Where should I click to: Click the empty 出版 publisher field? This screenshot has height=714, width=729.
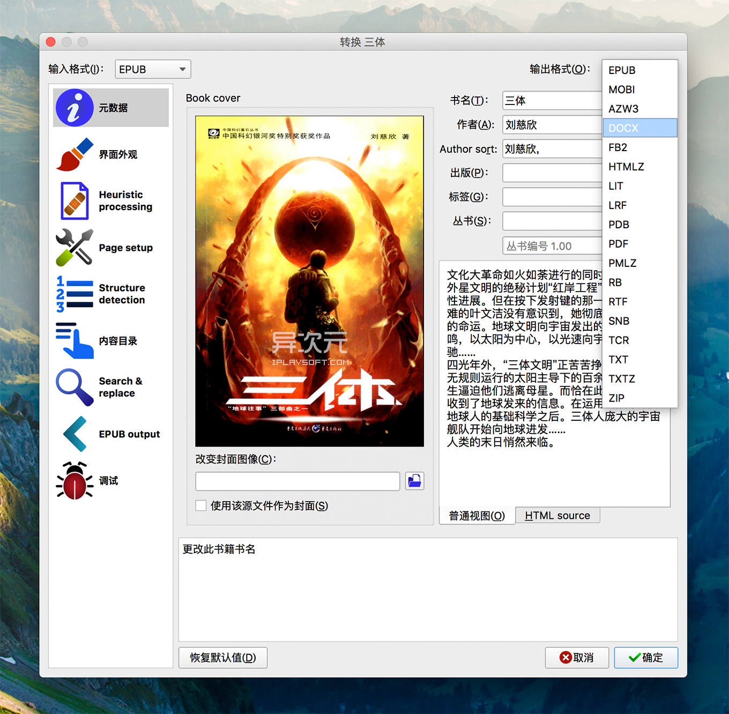tap(552, 173)
